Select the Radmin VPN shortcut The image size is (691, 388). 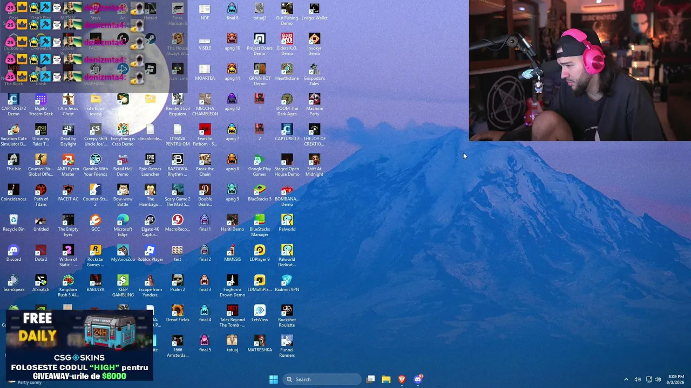[287, 283]
